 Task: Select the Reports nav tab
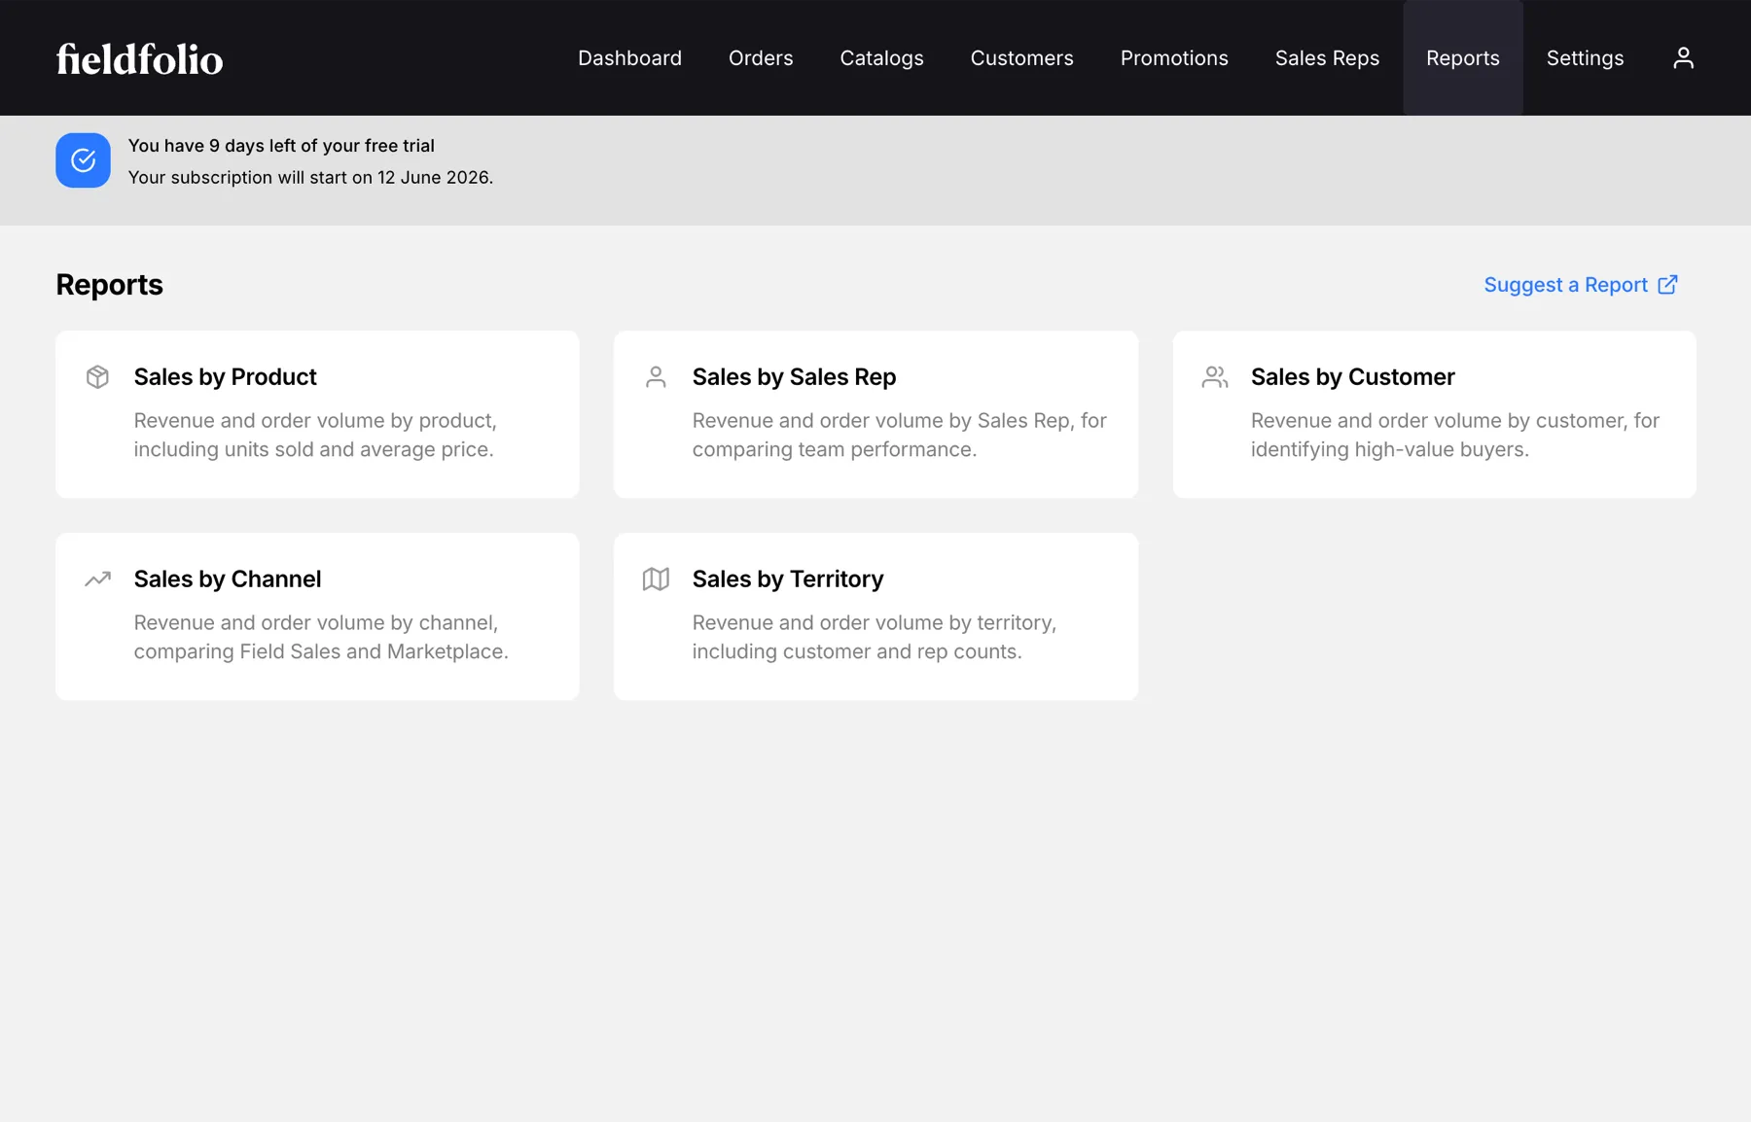1462,58
